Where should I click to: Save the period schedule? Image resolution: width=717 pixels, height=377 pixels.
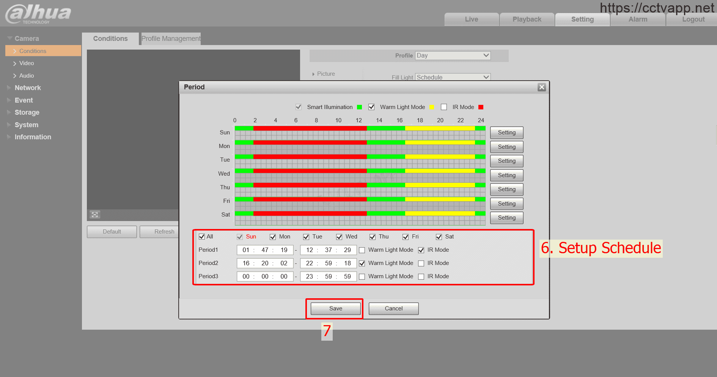tap(335, 308)
